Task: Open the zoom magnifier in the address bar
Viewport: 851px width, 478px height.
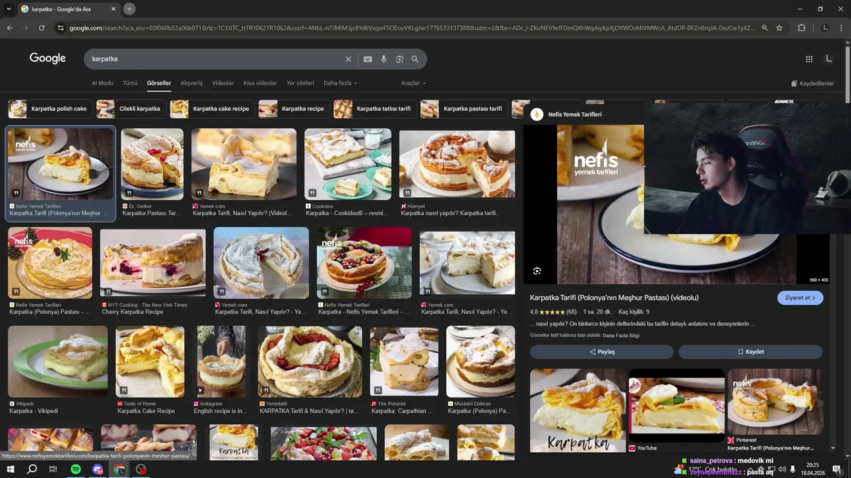Action: [x=765, y=28]
